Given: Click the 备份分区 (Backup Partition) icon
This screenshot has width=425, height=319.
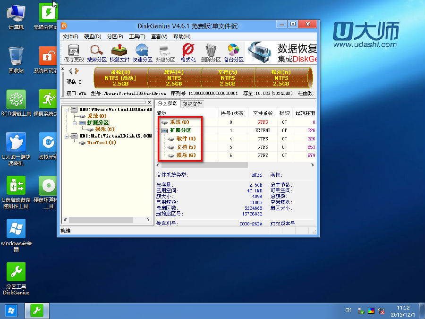Looking at the screenshot, I should (233, 52).
